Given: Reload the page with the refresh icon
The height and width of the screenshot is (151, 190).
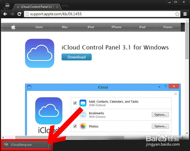Looking at the screenshot, I should click(x=19, y=14).
